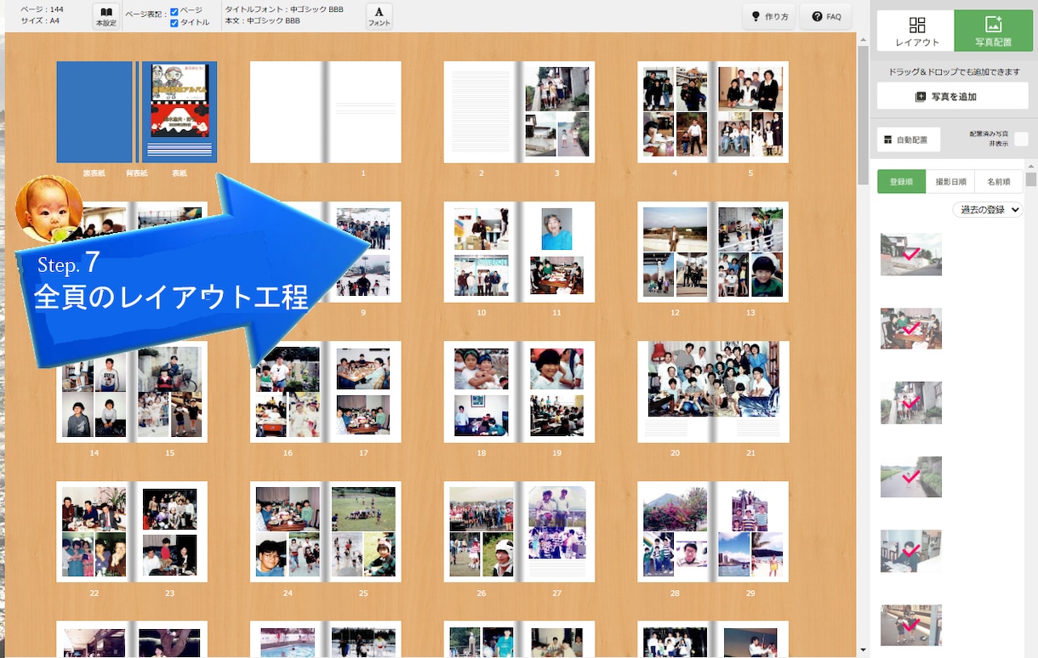Screen dimensions: 1038x658
Task: Open the FAQ help button
Action: point(826,17)
